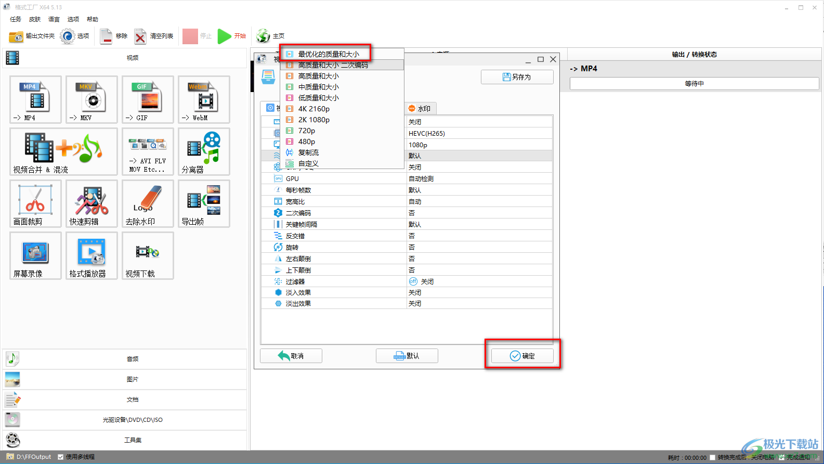Image resolution: width=824 pixels, height=464 pixels.
Task: Choose the -> MP4 conversion icon
Action: click(35, 99)
